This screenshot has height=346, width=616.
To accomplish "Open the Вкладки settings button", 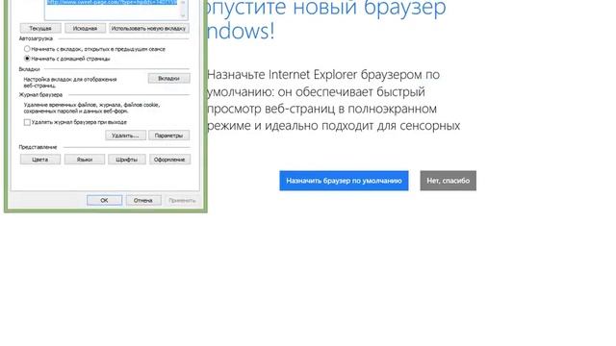I will click(x=169, y=79).
